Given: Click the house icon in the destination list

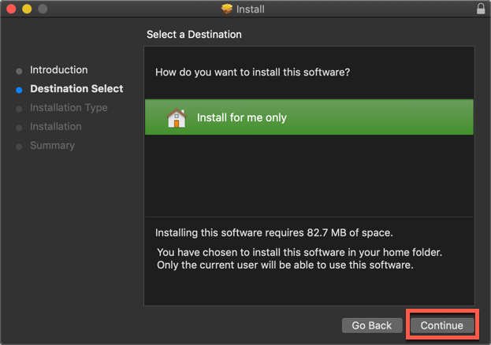Looking at the screenshot, I should pos(177,118).
